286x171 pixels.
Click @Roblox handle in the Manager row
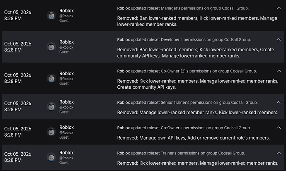click(x=66, y=16)
